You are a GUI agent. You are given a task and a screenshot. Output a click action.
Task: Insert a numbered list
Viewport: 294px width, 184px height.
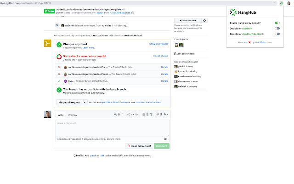point(147,115)
